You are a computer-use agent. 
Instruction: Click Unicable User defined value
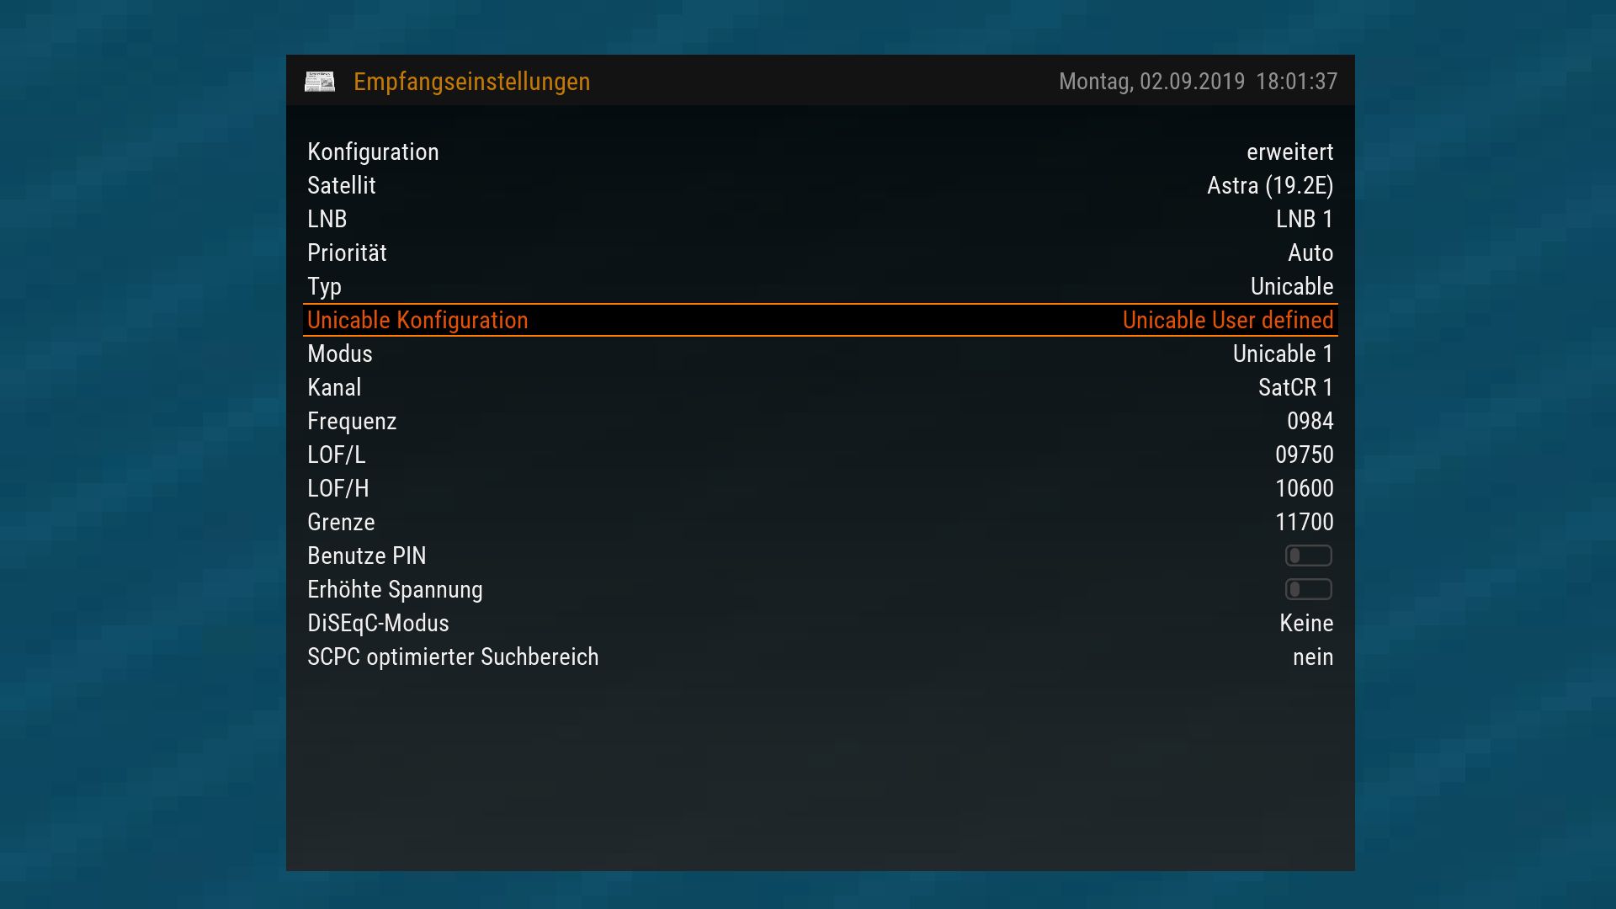coord(1228,320)
